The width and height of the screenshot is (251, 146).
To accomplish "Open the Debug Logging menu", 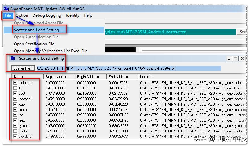I will [x=47, y=15].
